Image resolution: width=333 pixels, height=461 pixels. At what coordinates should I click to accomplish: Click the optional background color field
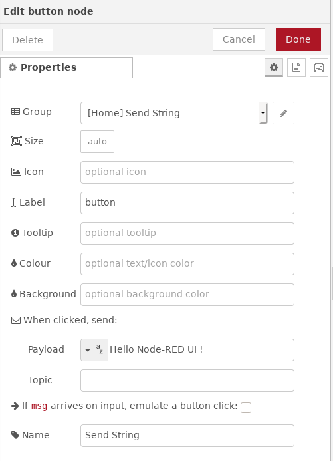click(187, 295)
